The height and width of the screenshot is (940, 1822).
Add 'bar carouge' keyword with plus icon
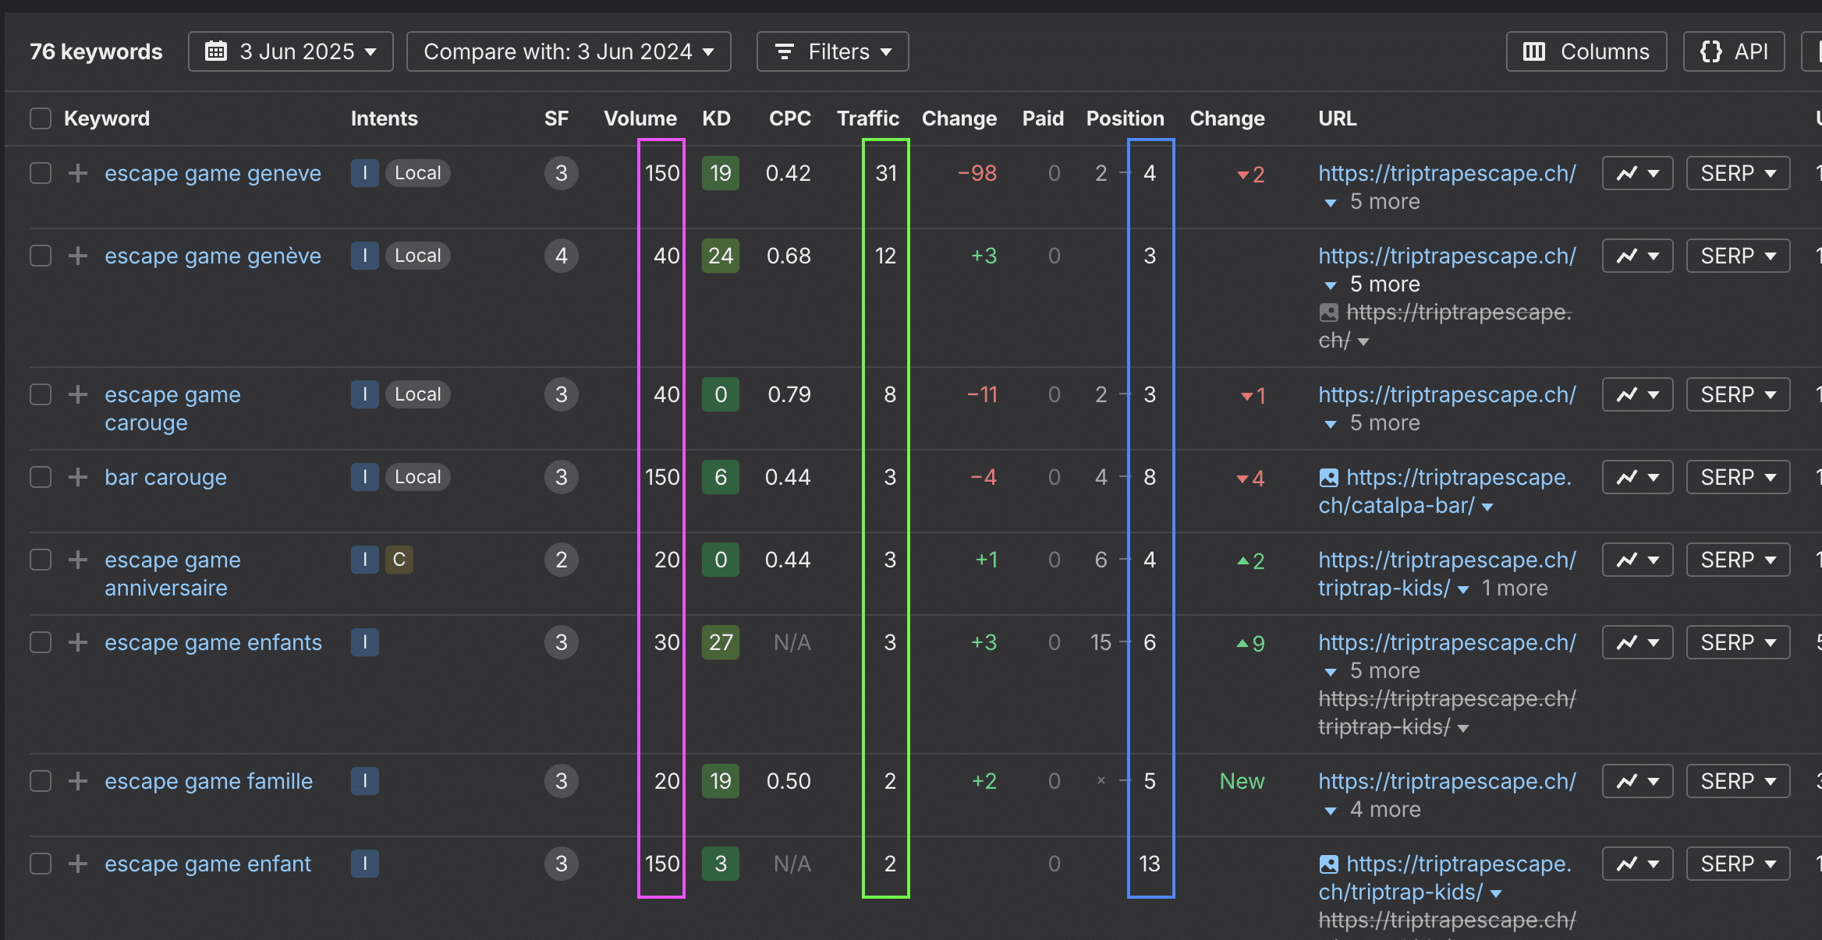(77, 477)
